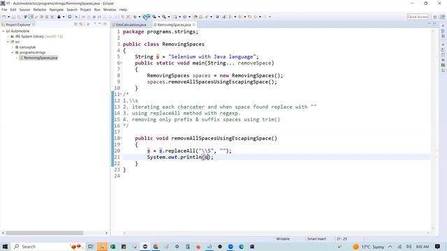Select the Automobile project in the tree
This screenshot has height=251, width=447.
20,31
